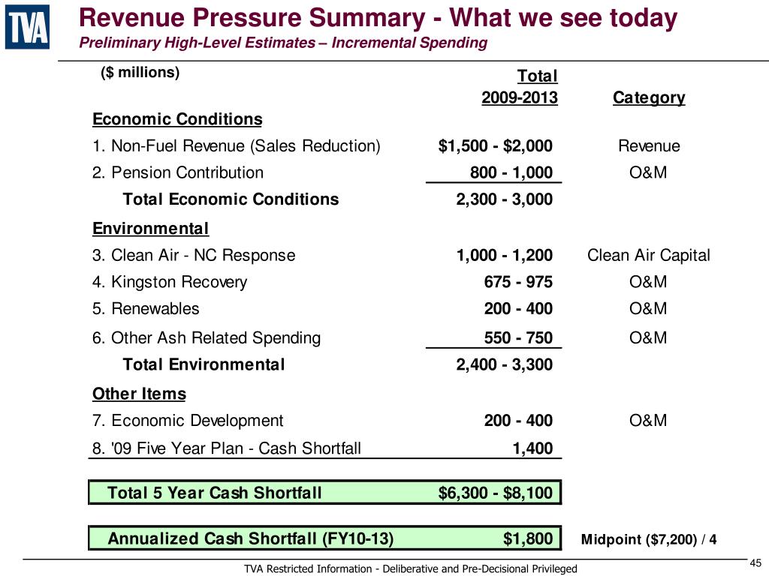769x576 pixels.
Task: Click row '3. Clean Air - NC Response'
Action: coord(194,255)
